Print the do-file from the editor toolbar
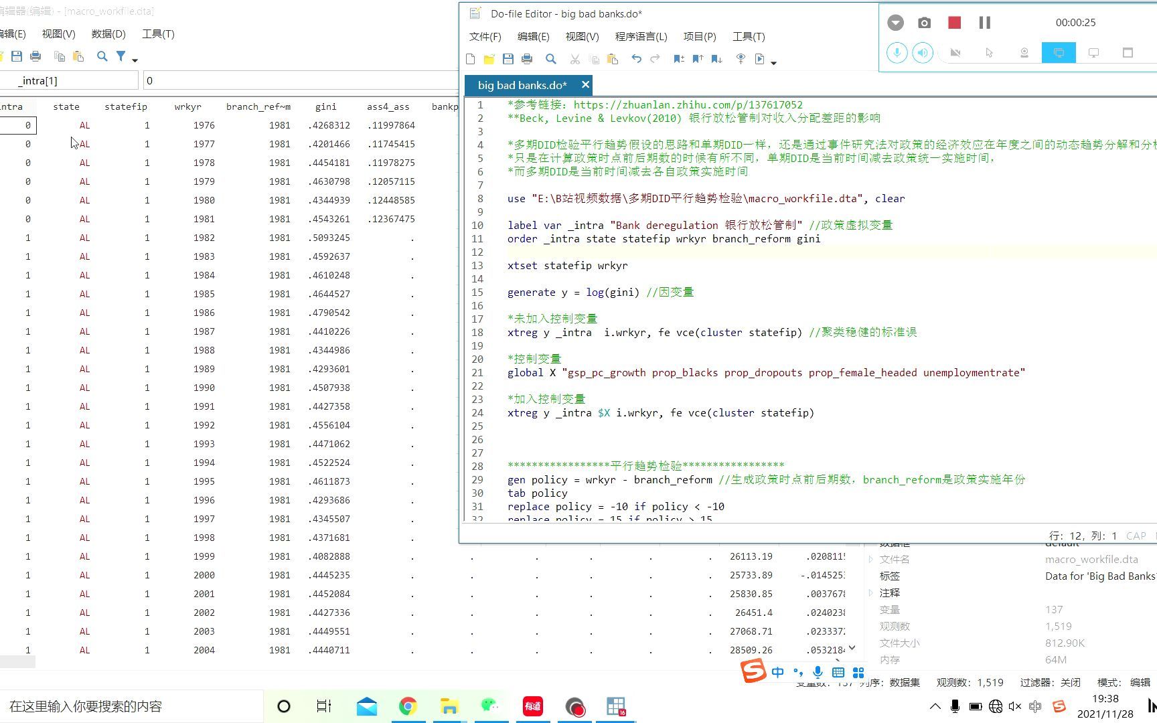Image resolution: width=1157 pixels, height=723 pixels. tap(527, 59)
